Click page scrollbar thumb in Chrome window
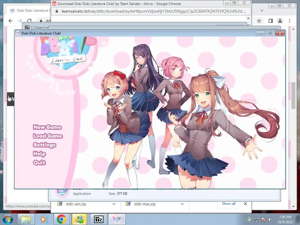The width and height of the screenshot is (300, 225). [294, 96]
